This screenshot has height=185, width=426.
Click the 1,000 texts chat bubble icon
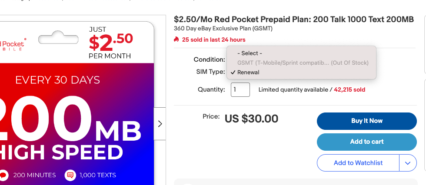[70, 175]
